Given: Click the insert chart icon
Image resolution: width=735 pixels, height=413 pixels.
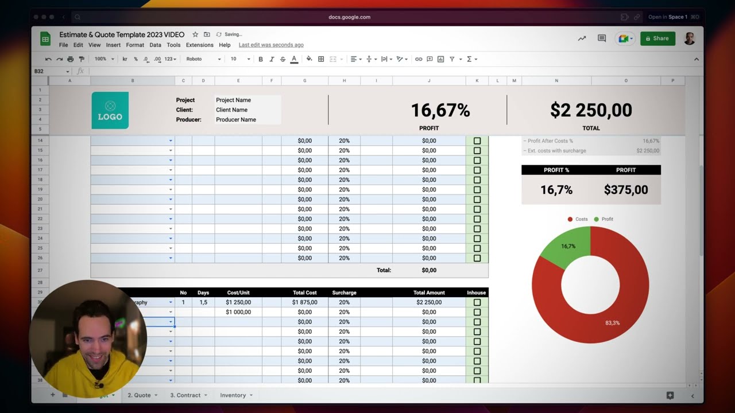Looking at the screenshot, I should [x=440, y=59].
